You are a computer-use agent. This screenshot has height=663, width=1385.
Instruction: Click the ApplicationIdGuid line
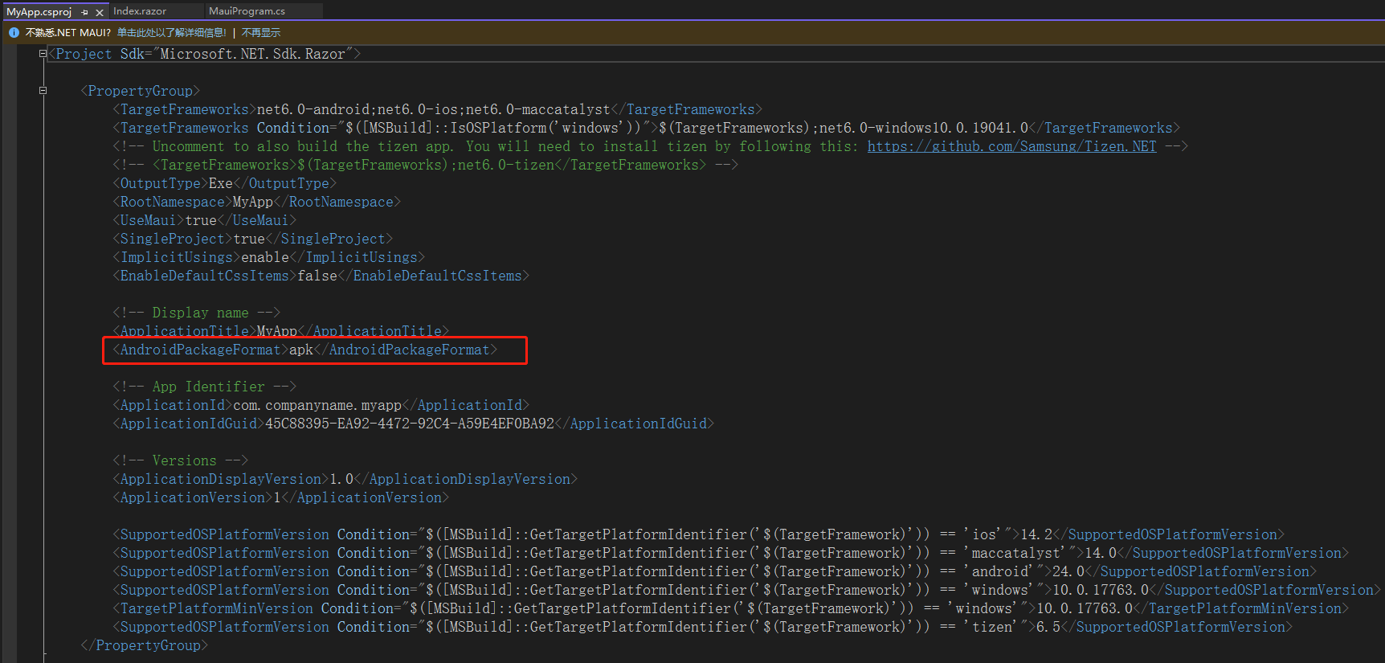tap(414, 424)
